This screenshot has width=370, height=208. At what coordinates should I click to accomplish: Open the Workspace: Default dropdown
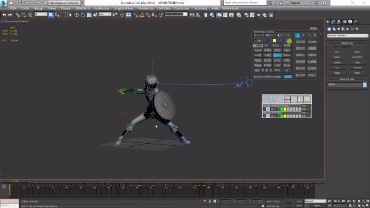pyautogui.click(x=65, y=3)
